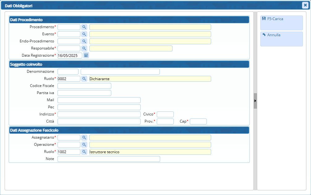
Task: Click the Dichiarante role search icon
Action: [x=84, y=79]
